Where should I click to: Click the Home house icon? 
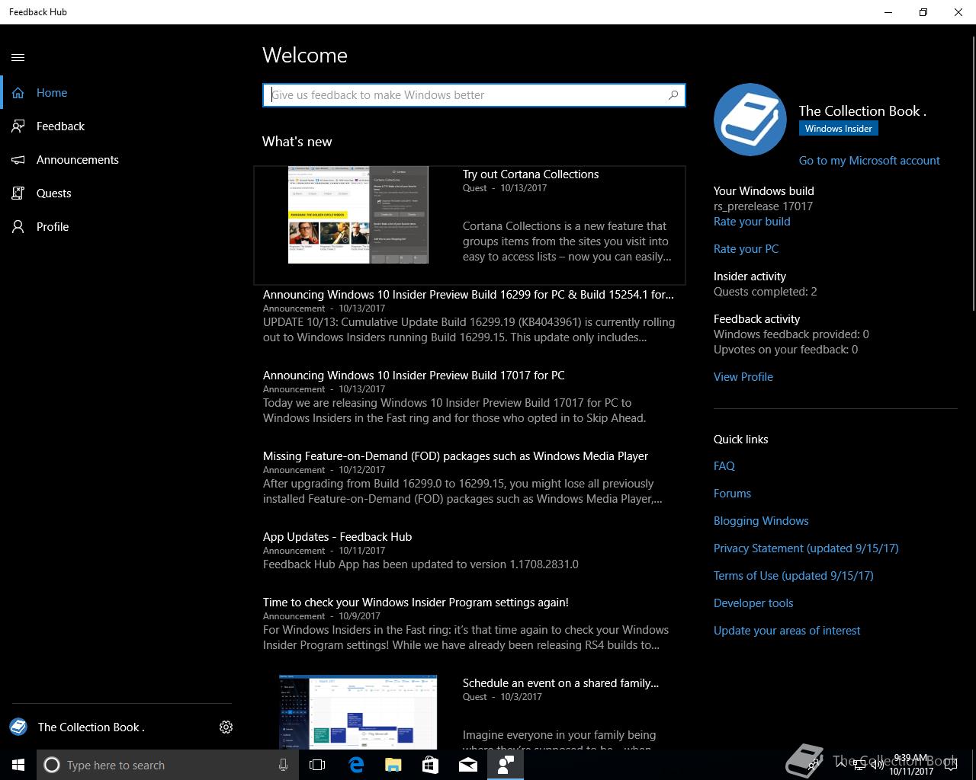18,93
